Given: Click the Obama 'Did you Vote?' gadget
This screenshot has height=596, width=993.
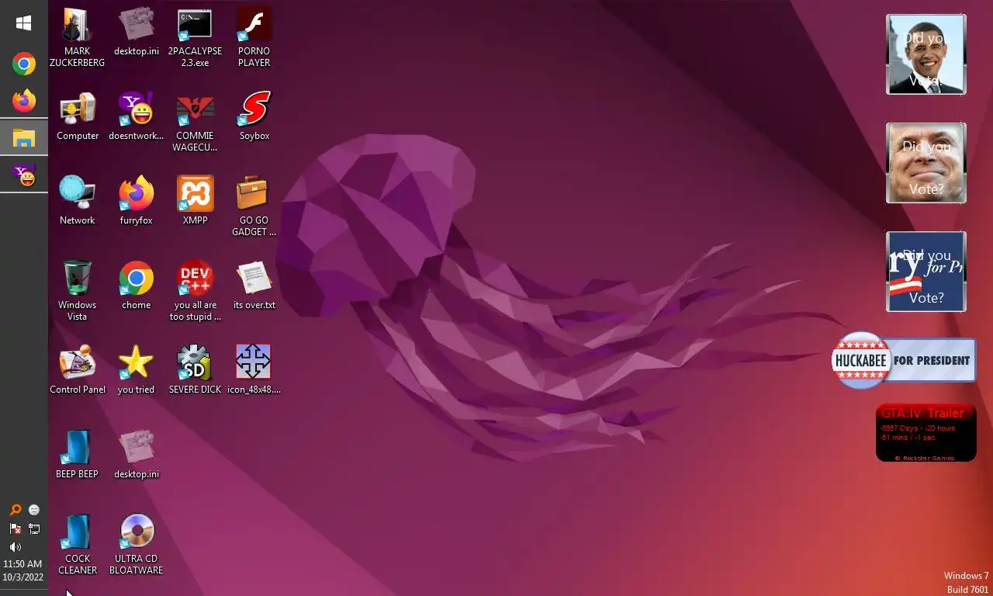Looking at the screenshot, I should pos(926,54).
